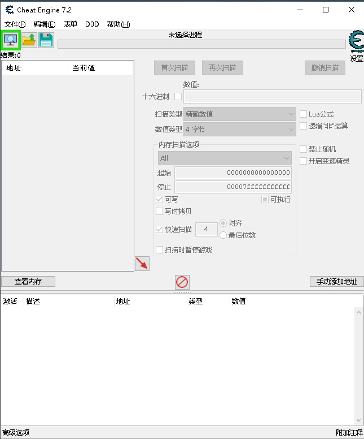Toggle the 可执行 executable checkbox
The width and height of the screenshot is (364, 439).
pyautogui.click(x=265, y=199)
